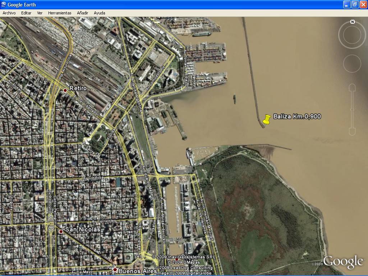Open the Añadir menu
This screenshot has width=368, height=276.
(82, 13)
